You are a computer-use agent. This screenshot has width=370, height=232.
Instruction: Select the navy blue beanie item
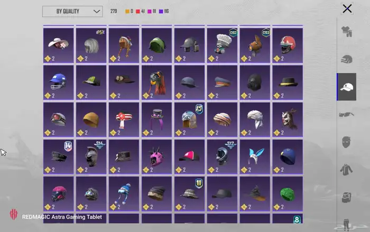(x=288, y=156)
